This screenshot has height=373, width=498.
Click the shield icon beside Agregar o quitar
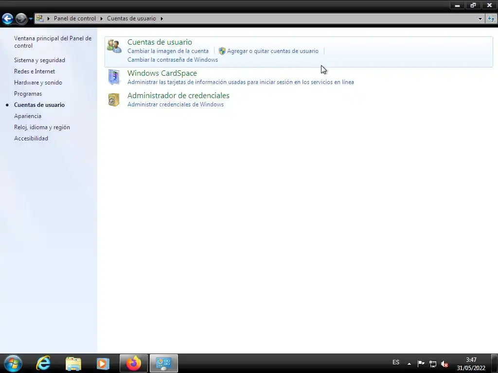coord(222,51)
